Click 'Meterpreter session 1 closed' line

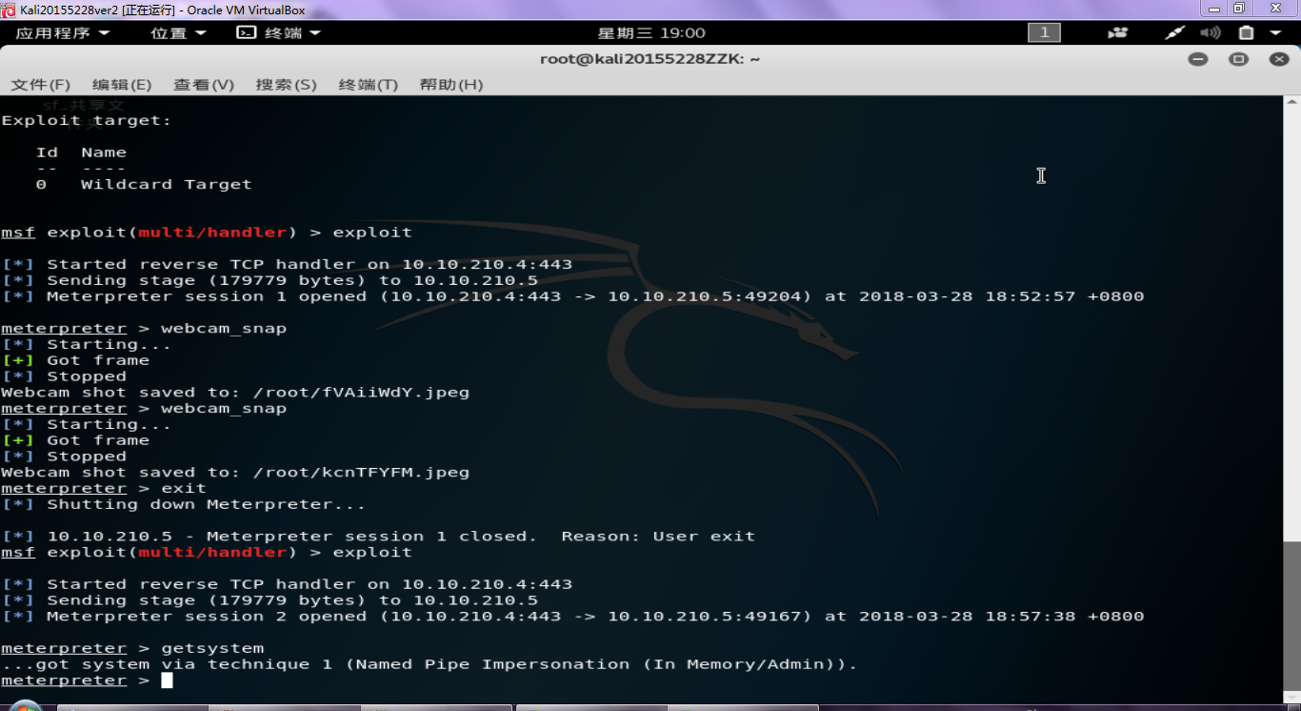pos(378,537)
